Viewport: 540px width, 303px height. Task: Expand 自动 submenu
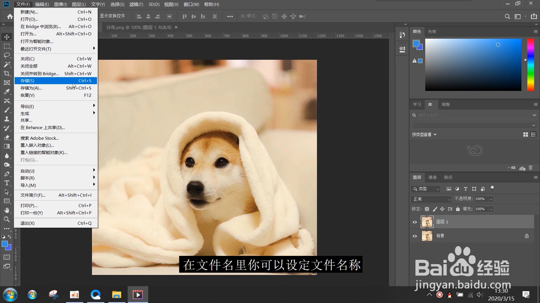point(56,171)
